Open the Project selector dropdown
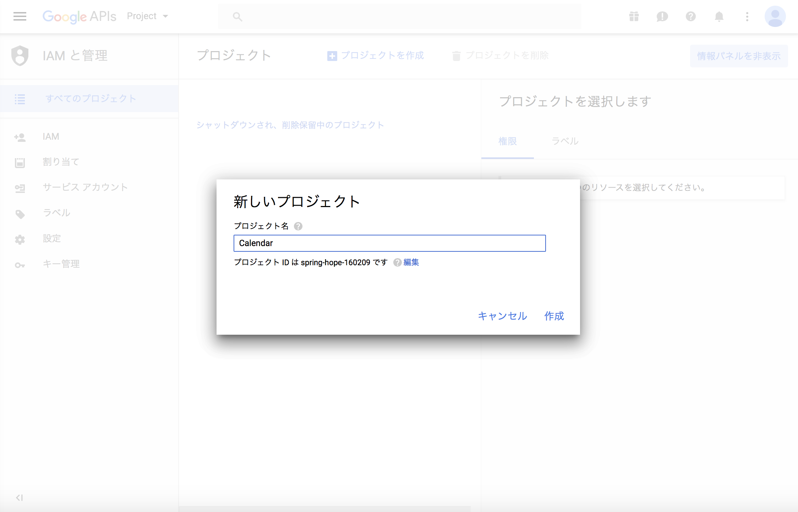 tap(147, 16)
